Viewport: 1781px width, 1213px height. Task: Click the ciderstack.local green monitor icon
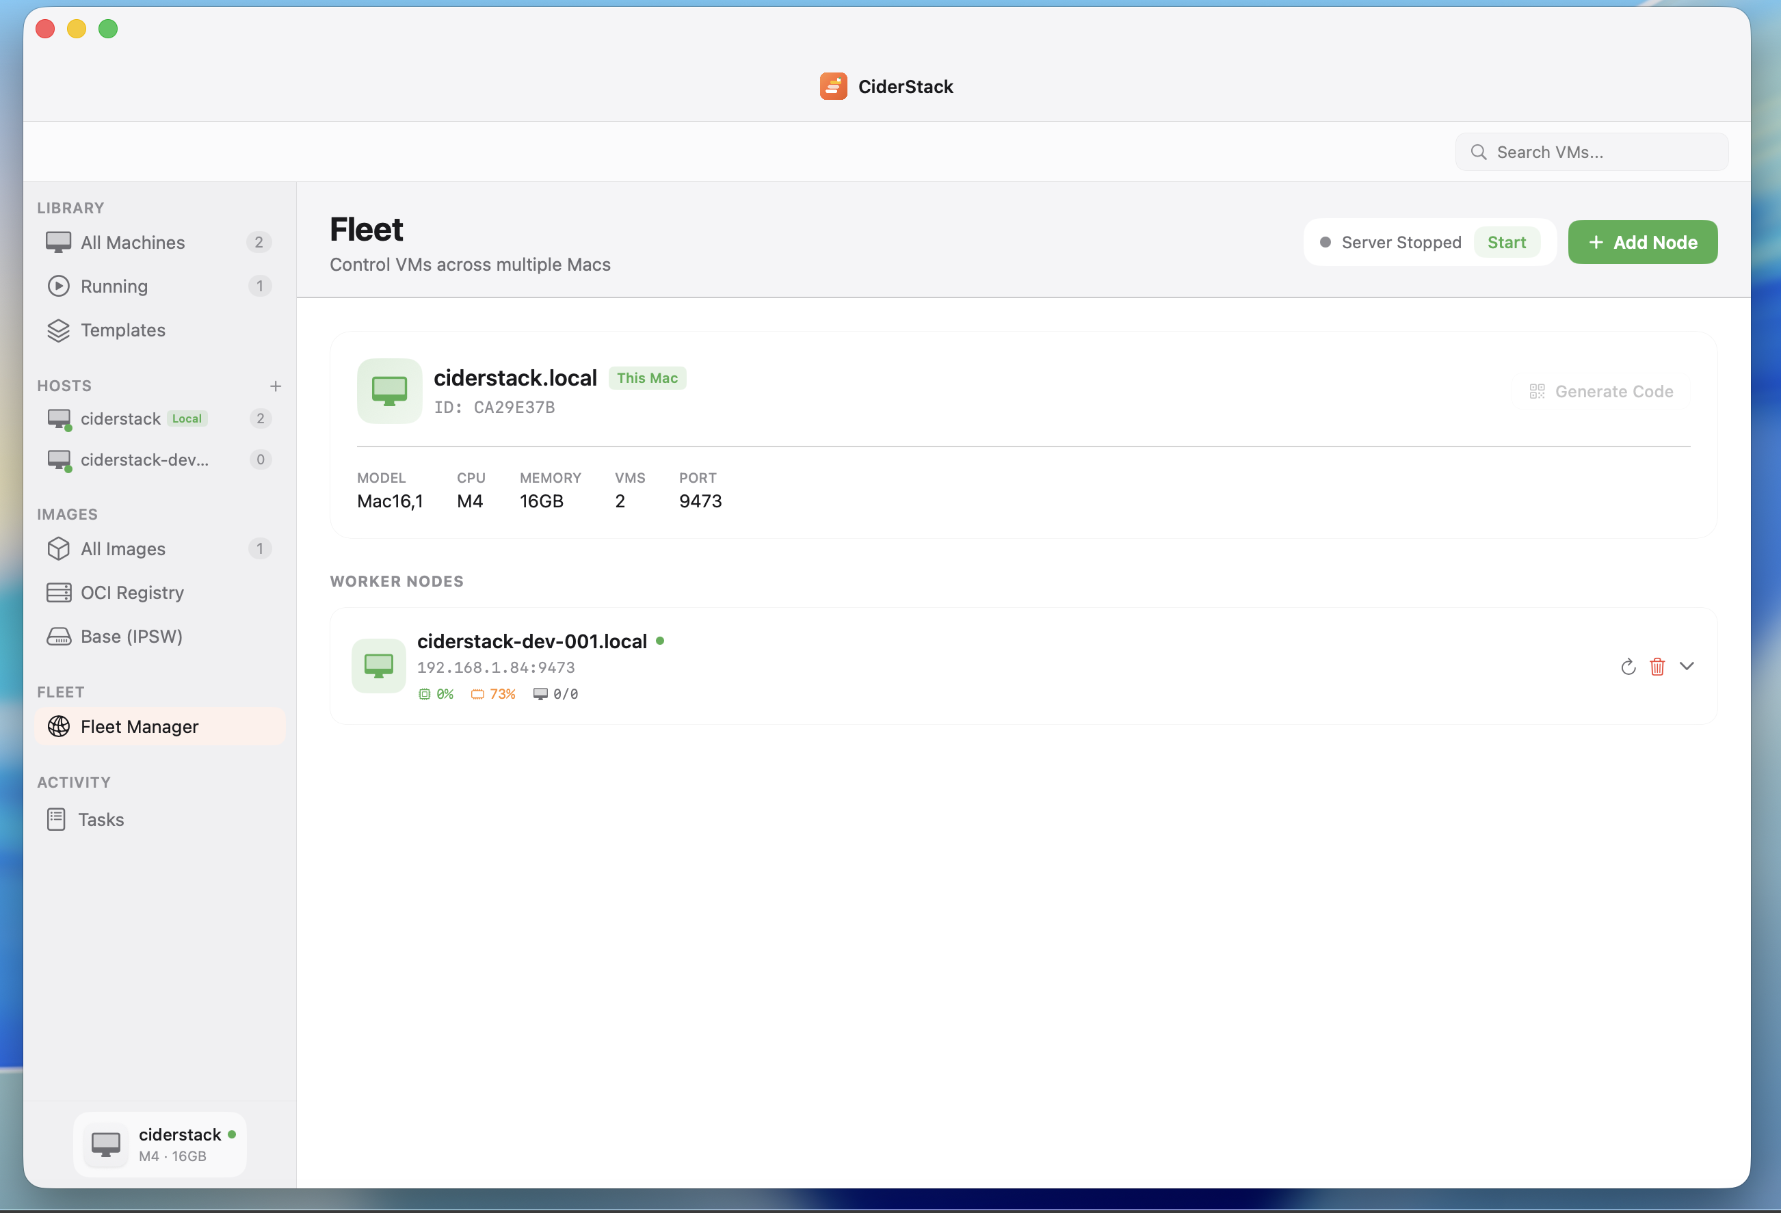point(389,391)
